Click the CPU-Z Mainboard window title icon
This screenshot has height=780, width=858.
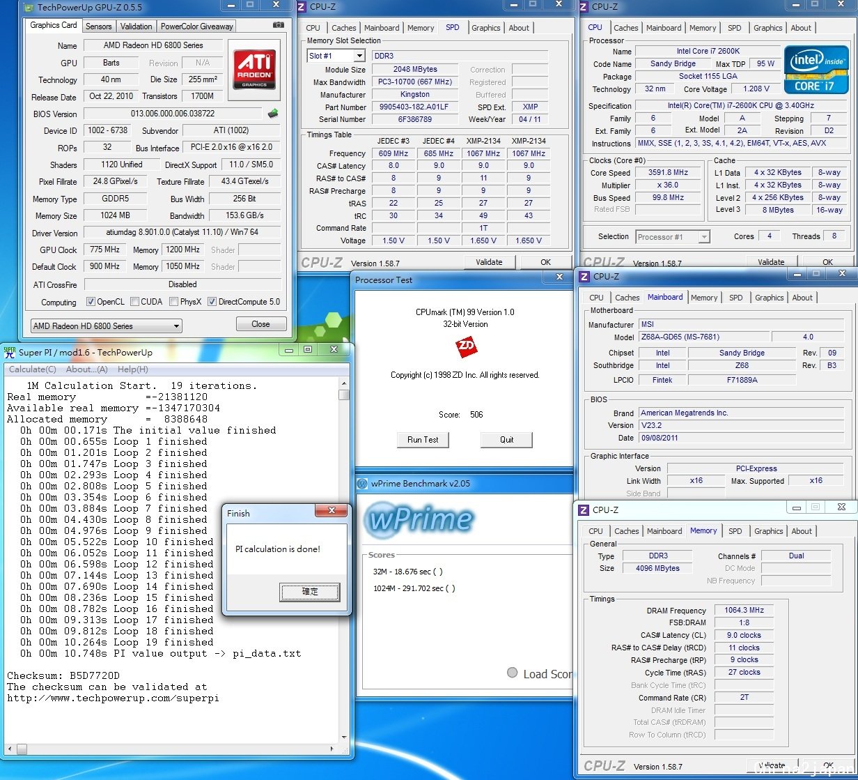pyautogui.click(x=584, y=277)
